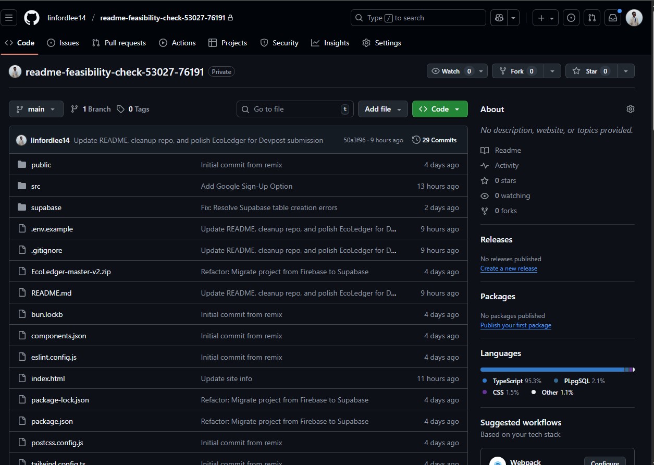This screenshot has height=465, width=654.
Task: Click the branch icon next to 1 Branch
Action: pos(75,109)
